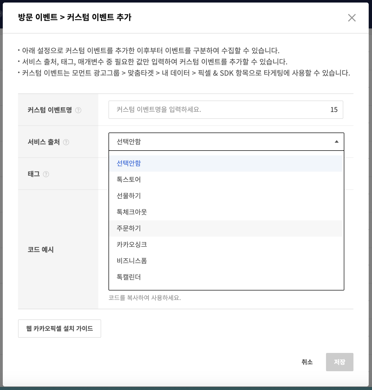
Task: Choose 톡캘린더 in the dropdown
Action: 129,277
